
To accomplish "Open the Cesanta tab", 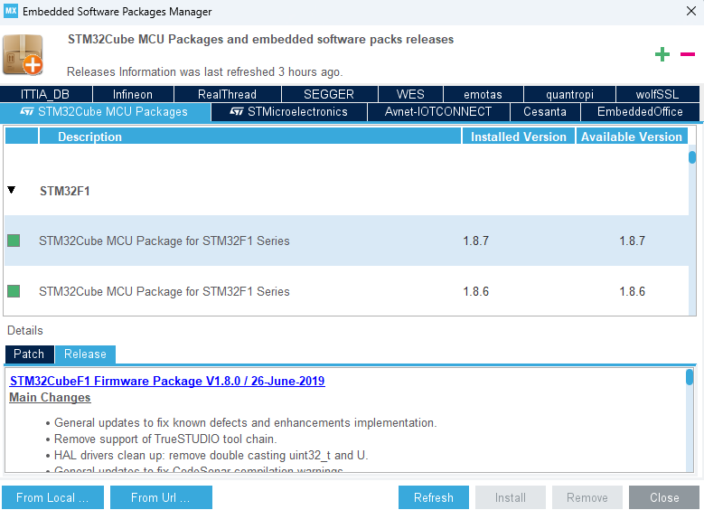I will (545, 112).
